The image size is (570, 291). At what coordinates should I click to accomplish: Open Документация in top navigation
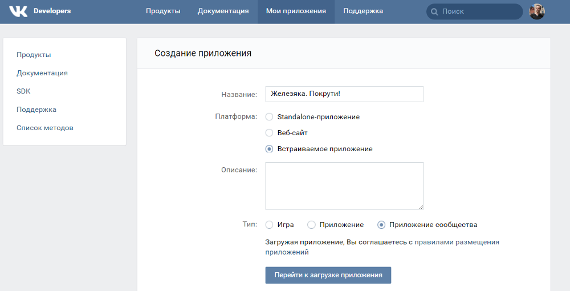tap(223, 11)
